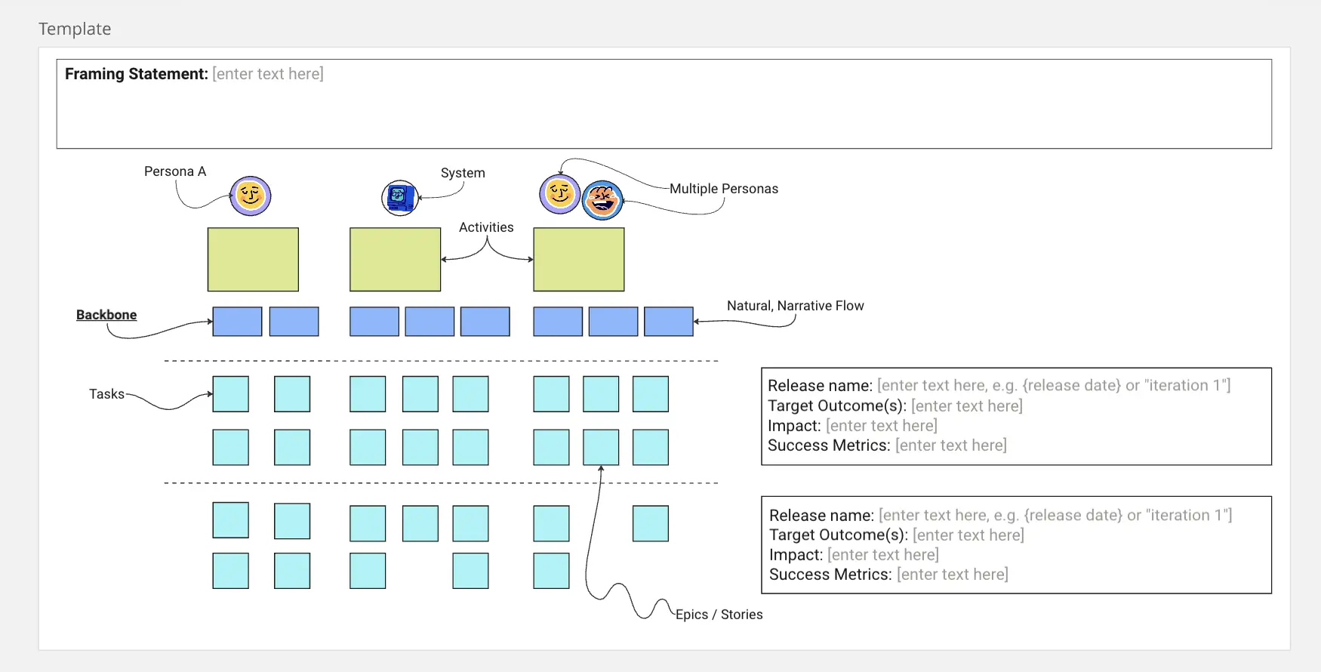Select the Tasks label
Image resolution: width=1321 pixels, height=672 pixels.
(x=106, y=394)
